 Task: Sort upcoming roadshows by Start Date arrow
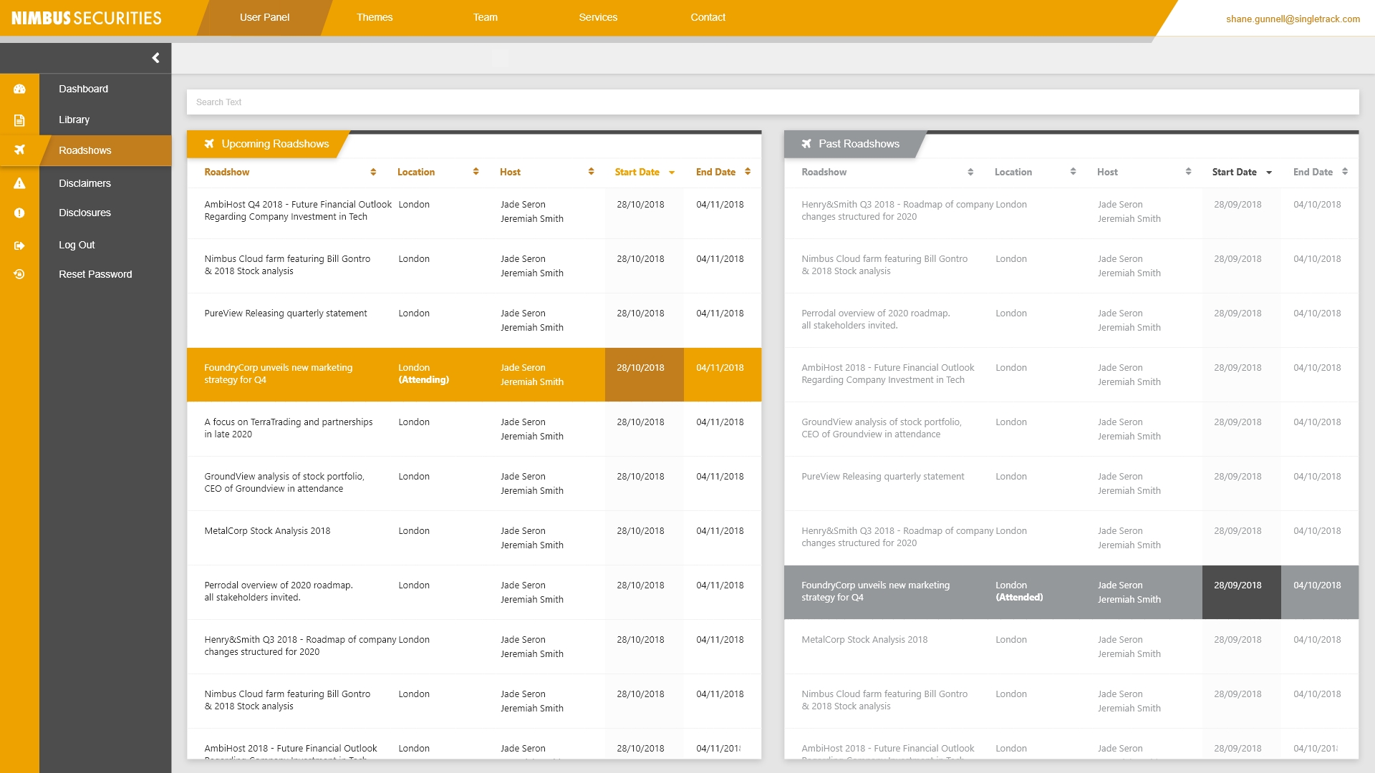click(x=672, y=172)
